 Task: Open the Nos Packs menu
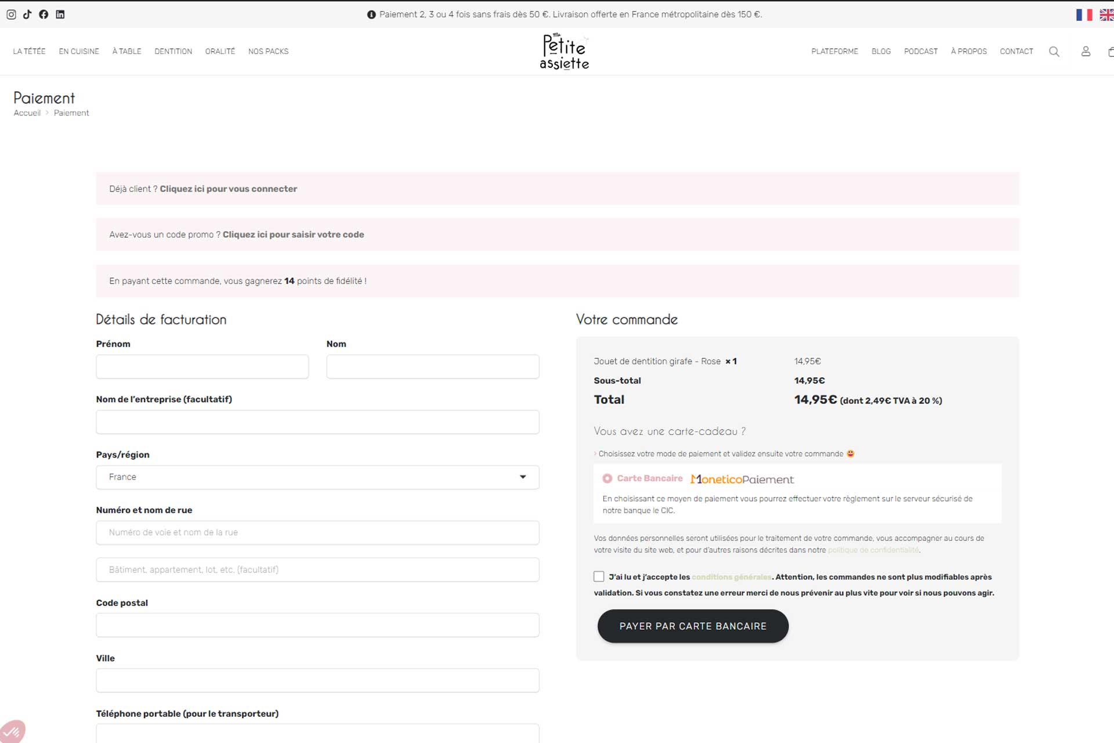[268, 52]
